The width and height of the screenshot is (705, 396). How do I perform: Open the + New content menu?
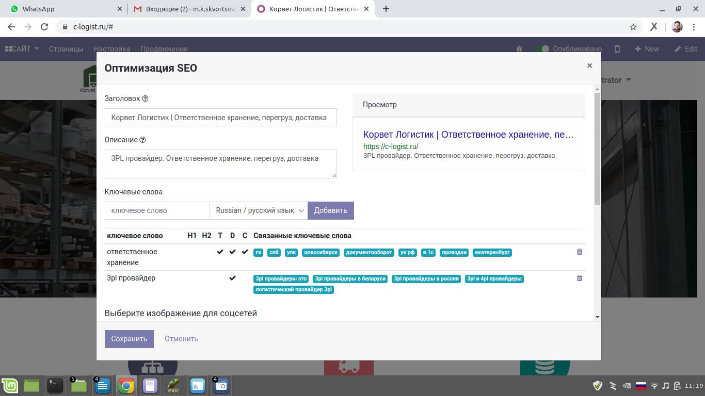click(647, 49)
